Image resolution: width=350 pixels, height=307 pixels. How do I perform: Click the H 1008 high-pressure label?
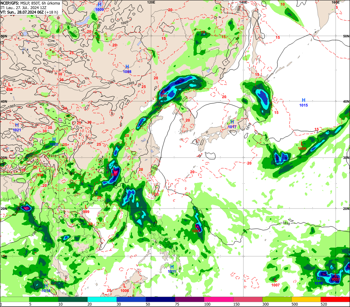(127, 69)
